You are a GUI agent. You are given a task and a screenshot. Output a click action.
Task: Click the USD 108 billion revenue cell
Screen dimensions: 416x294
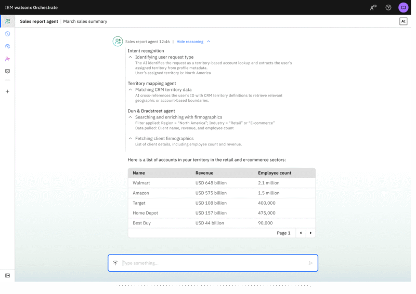211,203
